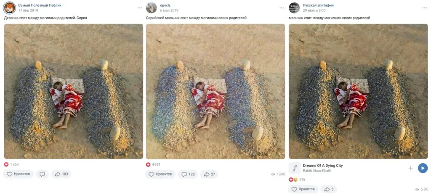Click the Самый Полезный Паблик fox avatar

click(x=9, y=8)
